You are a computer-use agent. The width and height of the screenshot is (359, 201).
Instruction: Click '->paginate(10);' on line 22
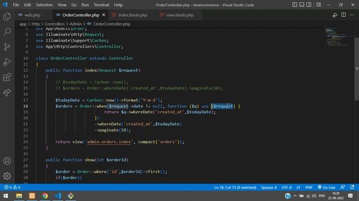click(x=112, y=130)
